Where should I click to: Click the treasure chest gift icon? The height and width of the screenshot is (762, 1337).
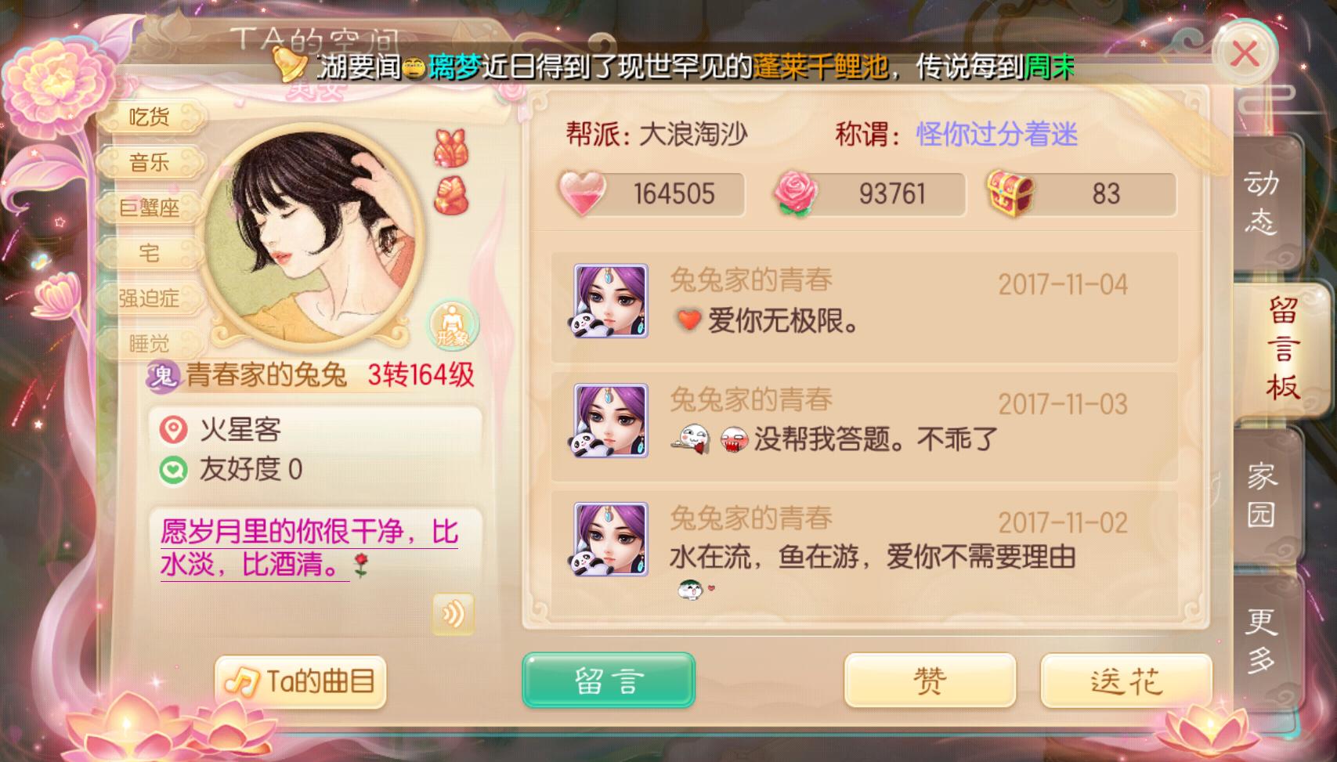pyautogui.click(x=1010, y=193)
